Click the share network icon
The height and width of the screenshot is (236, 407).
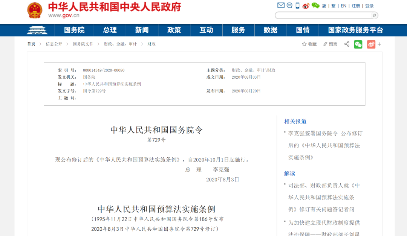[x=347, y=44]
